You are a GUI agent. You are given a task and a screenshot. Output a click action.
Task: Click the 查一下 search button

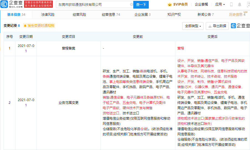[x=141, y=5]
